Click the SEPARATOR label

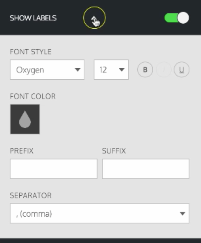[31, 195]
